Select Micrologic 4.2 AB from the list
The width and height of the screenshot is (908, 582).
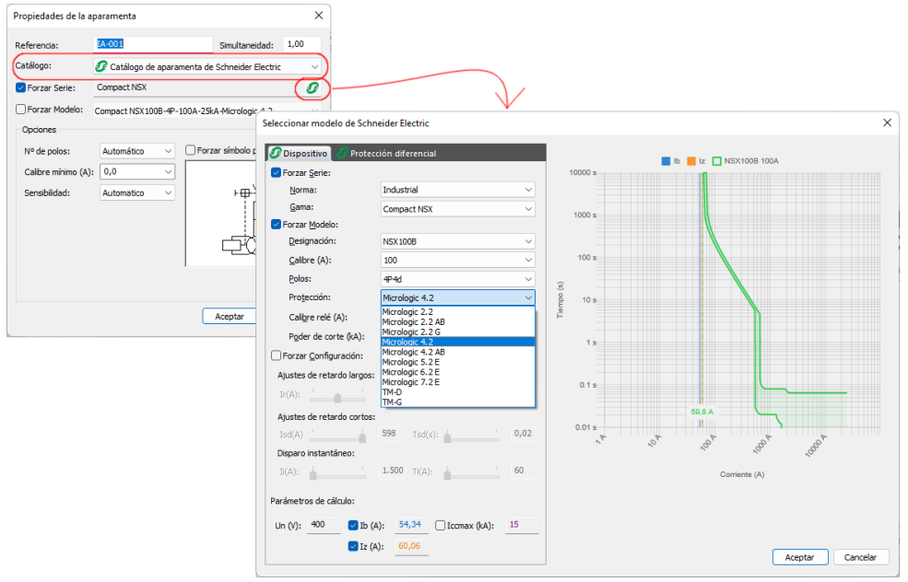(x=457, y=352)
